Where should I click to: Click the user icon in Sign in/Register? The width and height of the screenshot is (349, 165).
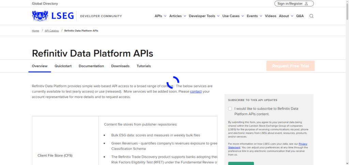[x=306, y=3]
